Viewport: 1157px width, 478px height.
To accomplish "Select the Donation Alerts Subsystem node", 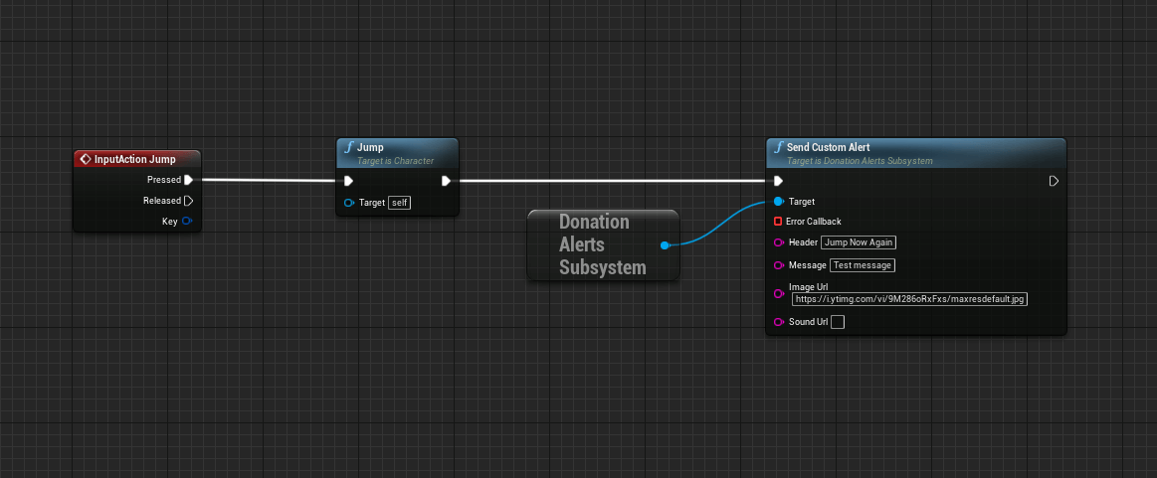I will 594,244.
